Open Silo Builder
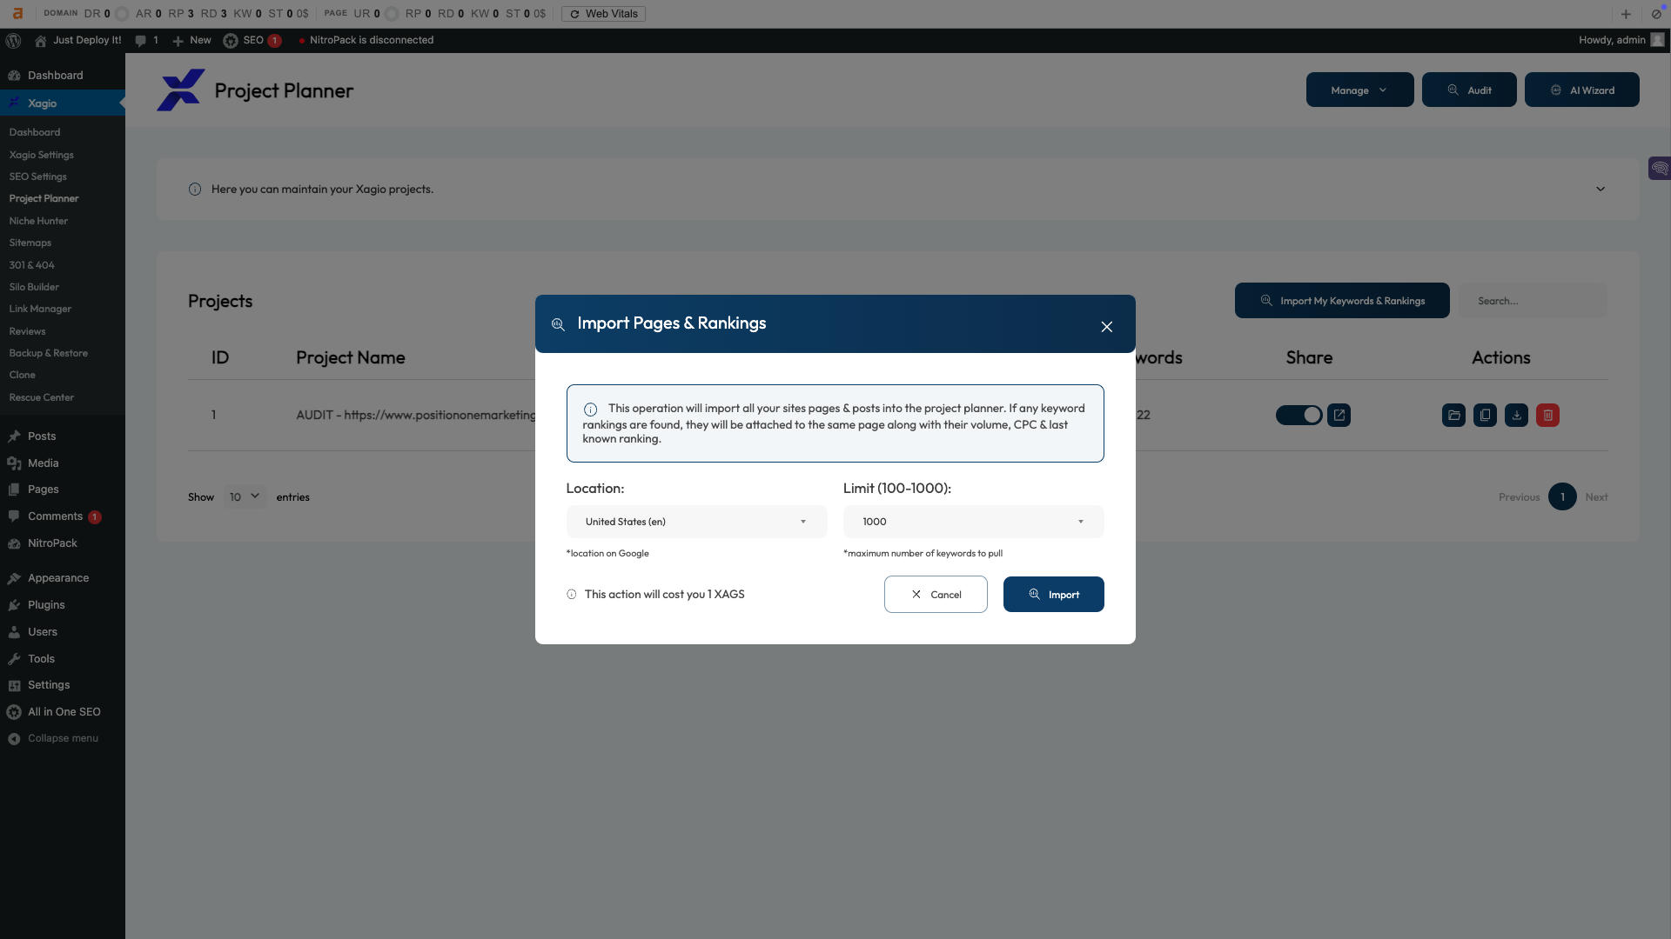 (34, 287)
